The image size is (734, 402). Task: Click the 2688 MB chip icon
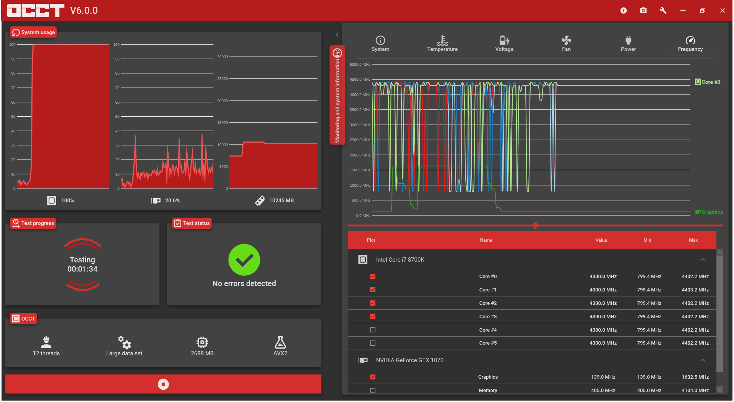[x=202, y=342]
